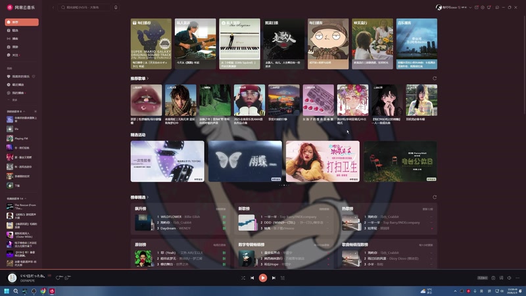526x296 pixels.
Task: Open settings gear in title bar
Action: pyautogui.click(x=483, y=7)
